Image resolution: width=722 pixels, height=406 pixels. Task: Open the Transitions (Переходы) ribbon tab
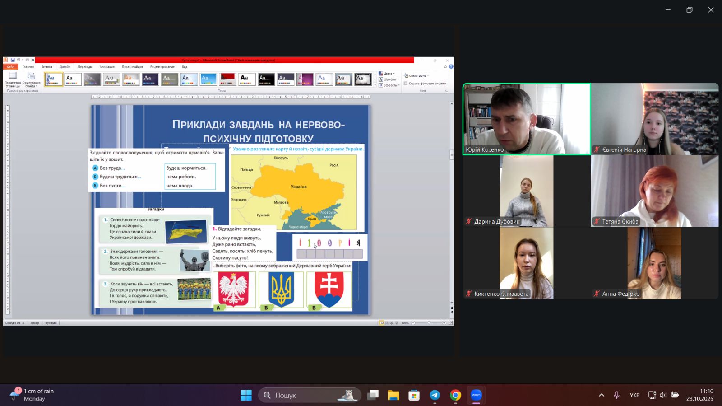pos(85,67)
